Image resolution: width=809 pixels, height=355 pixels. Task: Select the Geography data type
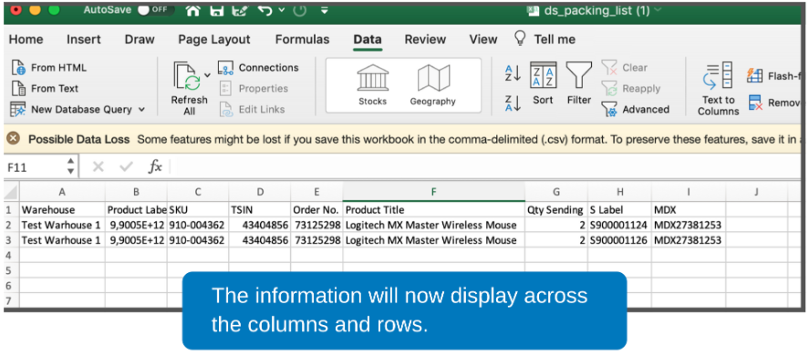[433, 85]
